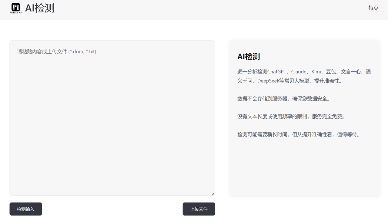388x218 pixels.
Task: Click the text 数据不会存储到服务器，确保您数据安全。
Action: point(283,99)
